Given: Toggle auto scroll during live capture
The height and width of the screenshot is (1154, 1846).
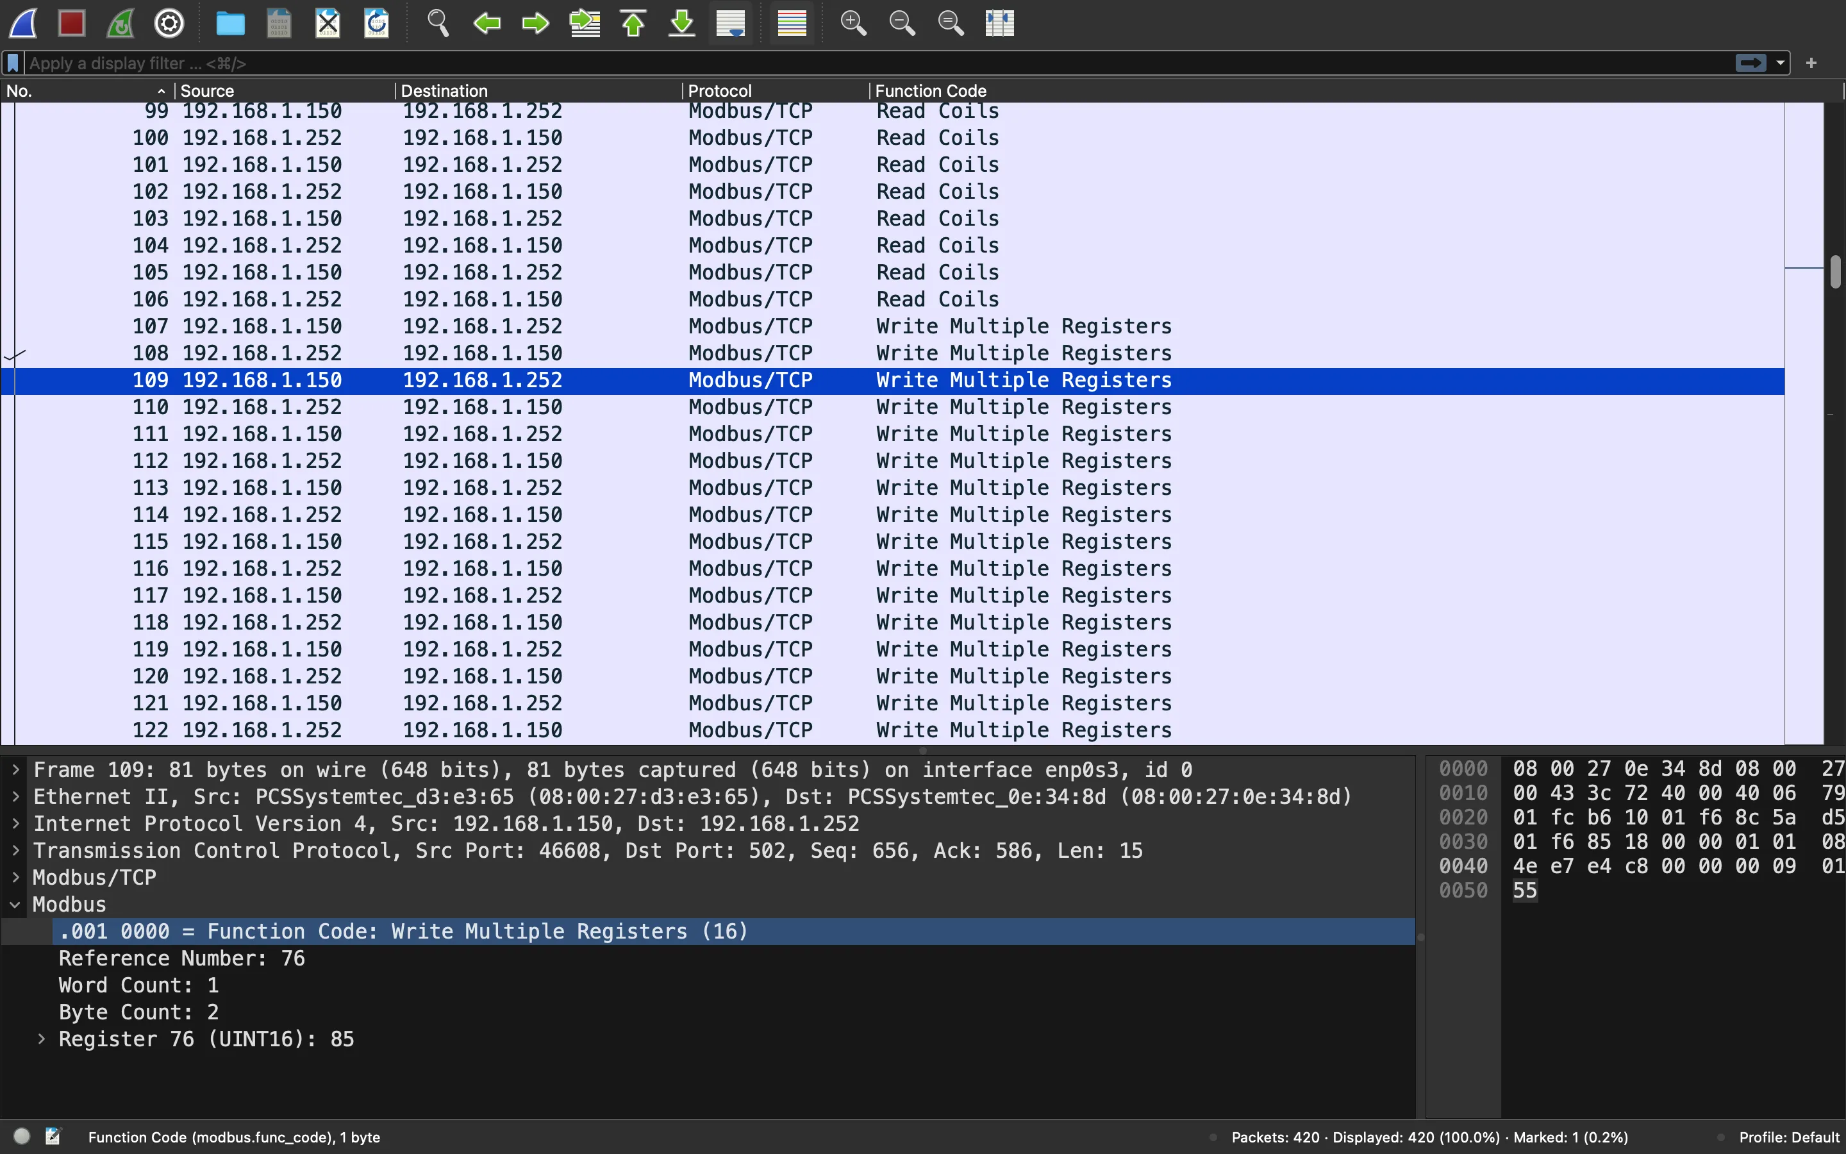Looking at the screenshot, I should pyautogui.click(x=731, y=23).
